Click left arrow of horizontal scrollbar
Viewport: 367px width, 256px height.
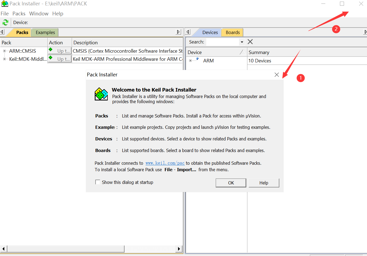[3, 249]
